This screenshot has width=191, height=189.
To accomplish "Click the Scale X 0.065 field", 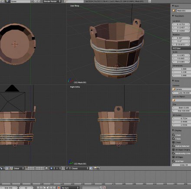I will point(181,55).
